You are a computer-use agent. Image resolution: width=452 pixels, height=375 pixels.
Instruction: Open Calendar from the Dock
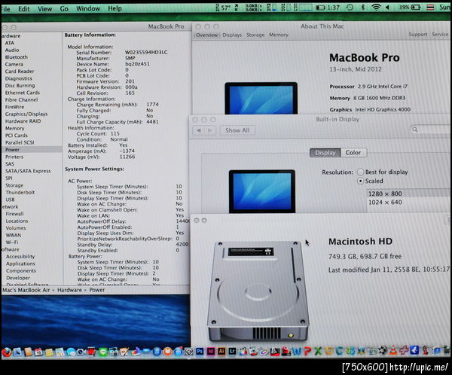38,352
